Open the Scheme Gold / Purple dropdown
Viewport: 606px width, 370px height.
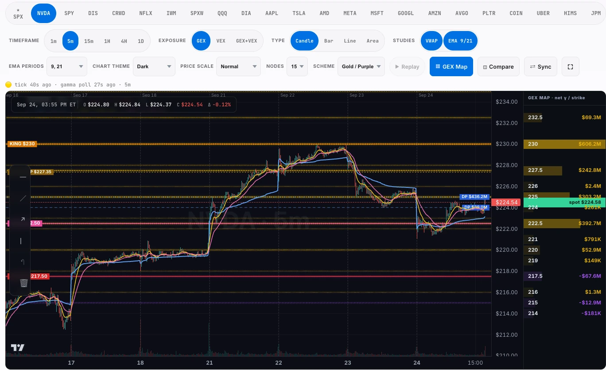point(361,66)
